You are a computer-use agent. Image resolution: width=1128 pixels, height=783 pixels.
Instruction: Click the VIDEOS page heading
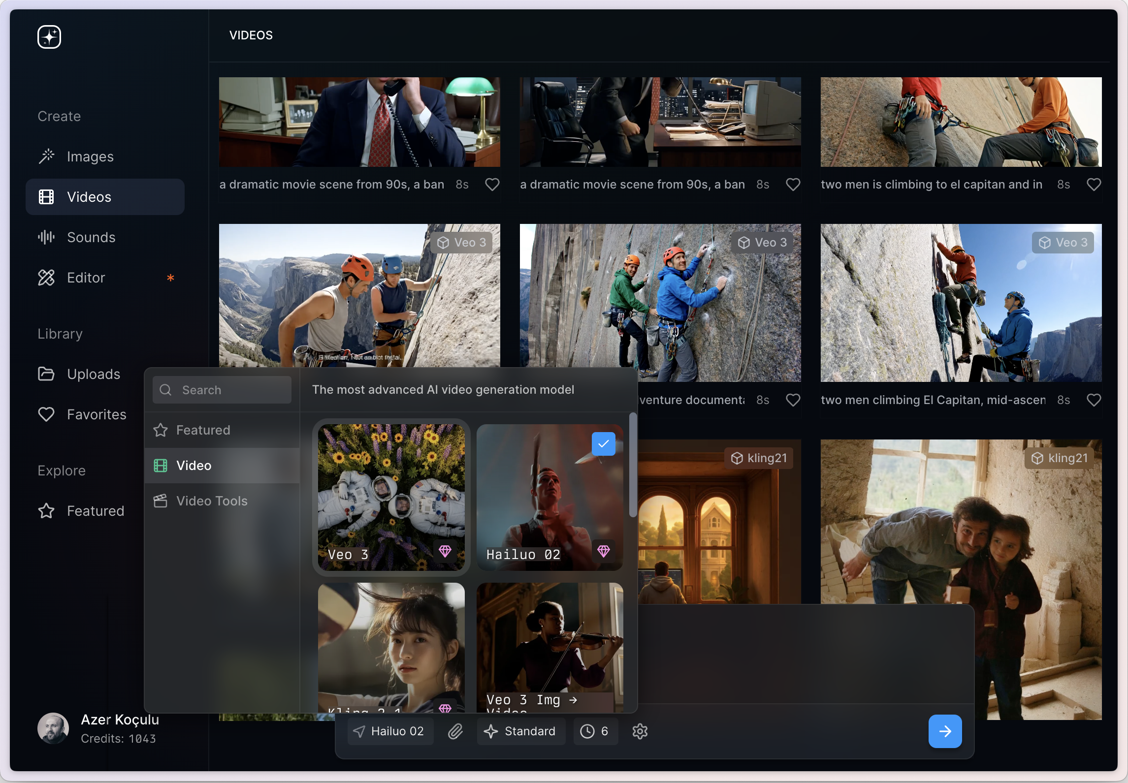coord(251,35)
